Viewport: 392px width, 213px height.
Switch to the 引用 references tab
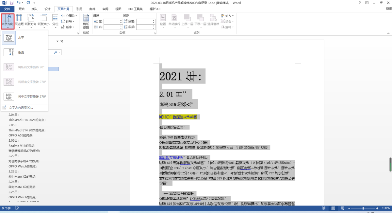tap(79, 9)
